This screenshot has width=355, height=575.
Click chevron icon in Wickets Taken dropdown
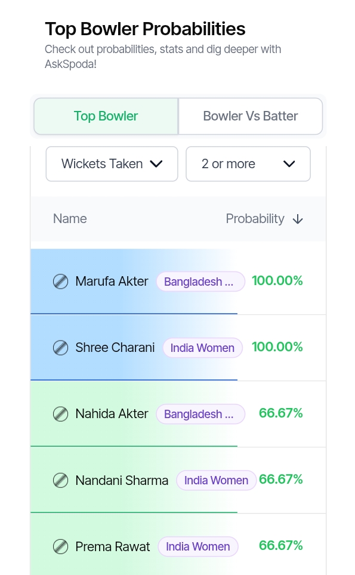[x=156, y=164]
